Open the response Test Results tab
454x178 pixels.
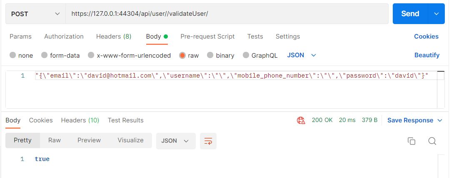[125, 120]
